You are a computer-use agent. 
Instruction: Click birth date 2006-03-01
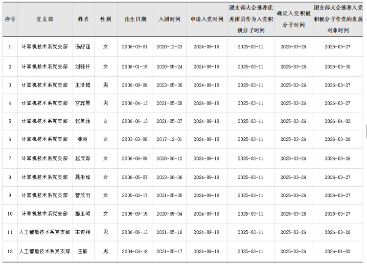[135, 47]
